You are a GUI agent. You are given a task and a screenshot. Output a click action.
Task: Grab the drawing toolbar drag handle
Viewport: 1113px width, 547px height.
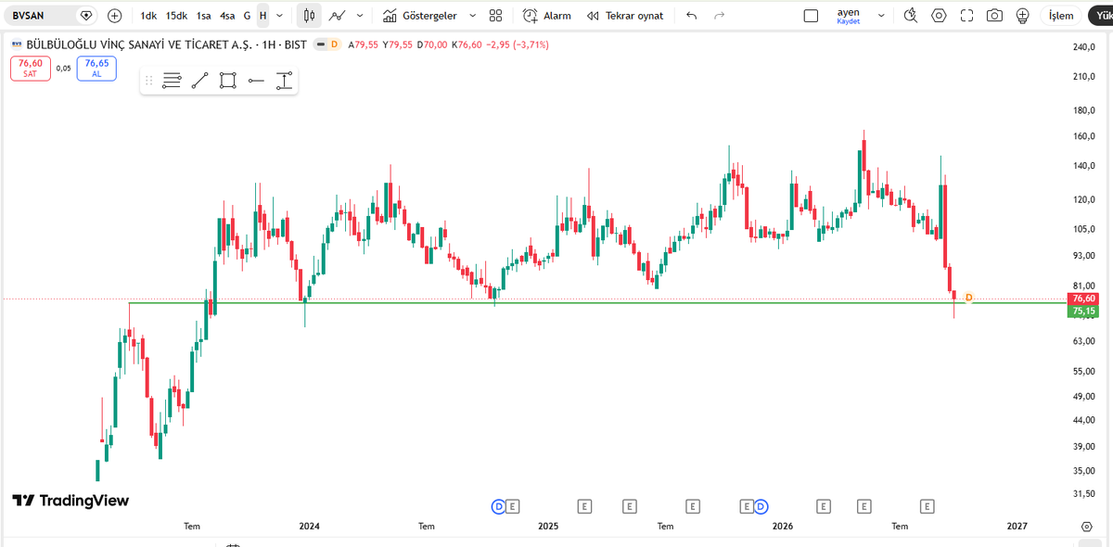click(148, 81)
